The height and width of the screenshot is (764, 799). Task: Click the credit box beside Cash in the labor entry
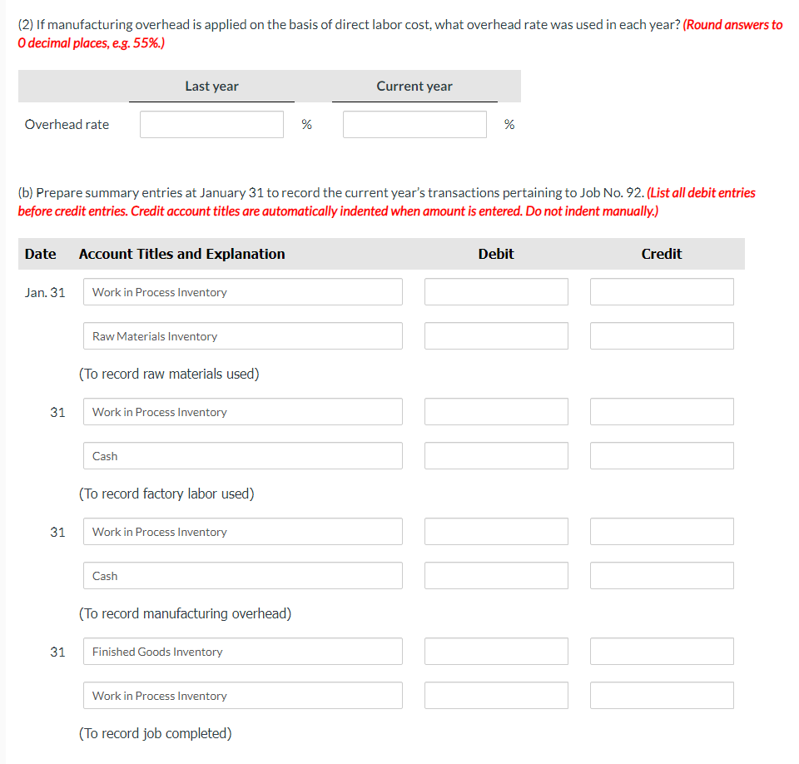tap(661, 455)
